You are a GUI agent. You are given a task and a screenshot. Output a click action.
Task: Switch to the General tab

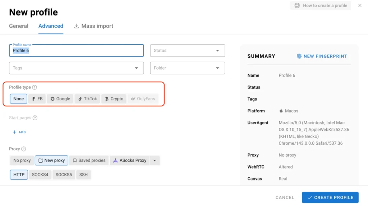coord(18,26)
